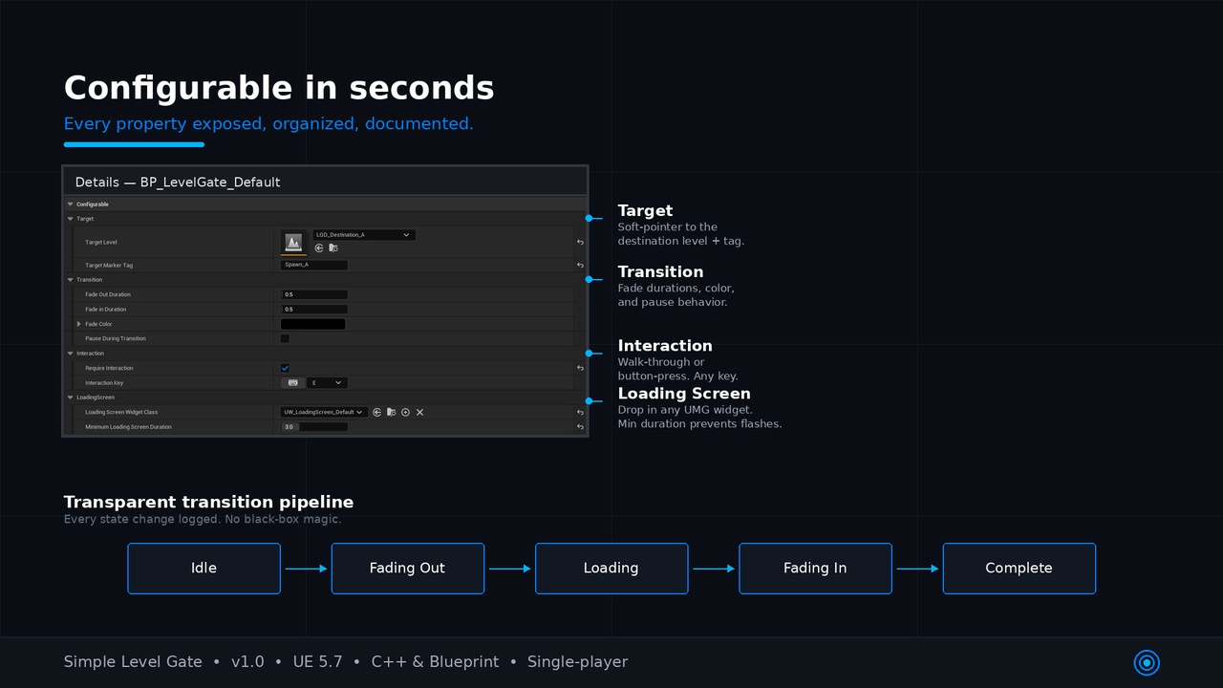
Task: Click the Idle pipeline state box
Action: pos(204,569)
